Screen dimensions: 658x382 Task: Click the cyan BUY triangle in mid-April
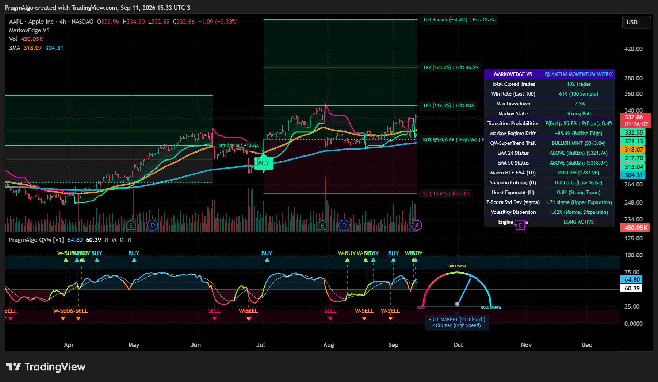[x=97, y=260]
